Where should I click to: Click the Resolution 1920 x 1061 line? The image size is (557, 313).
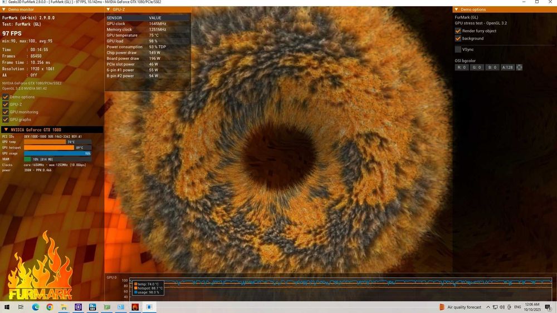pyautogui.click(x=28, y=69)
